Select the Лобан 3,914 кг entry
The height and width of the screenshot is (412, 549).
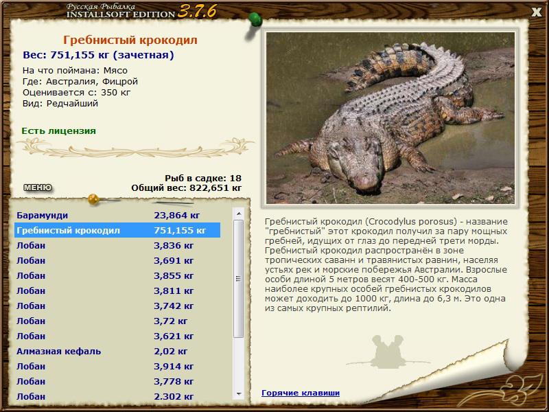(x=117, y=366)
